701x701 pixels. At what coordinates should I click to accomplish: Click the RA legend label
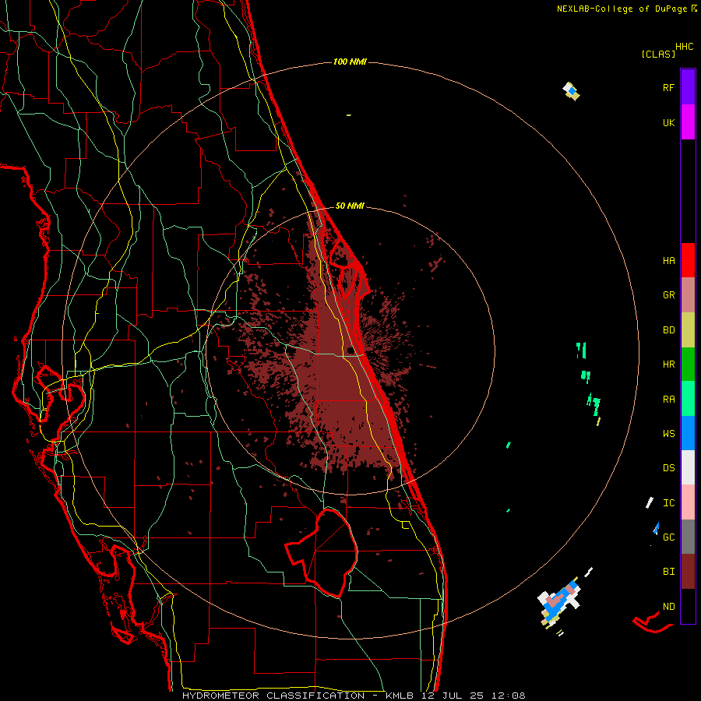668,400
